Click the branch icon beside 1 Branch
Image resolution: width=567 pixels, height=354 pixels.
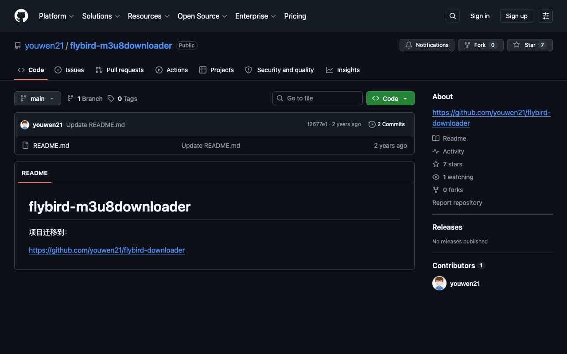[70, 99]
